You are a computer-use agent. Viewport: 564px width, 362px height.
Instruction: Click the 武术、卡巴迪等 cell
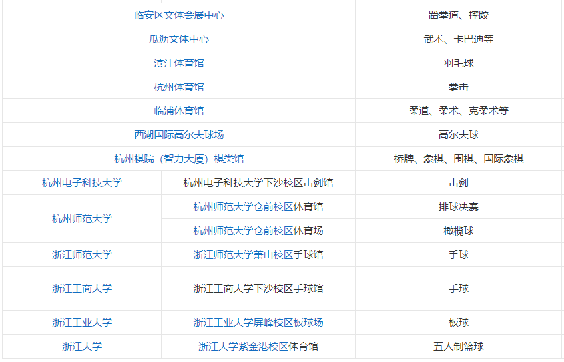(x=459, y=39)
